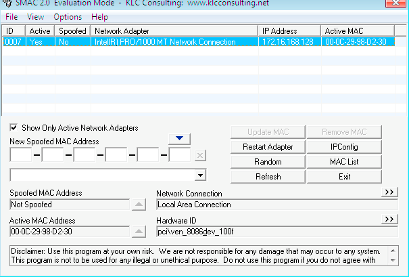Click the IP Address column header
Screen dimensions: 409x277
coord(289,31)
